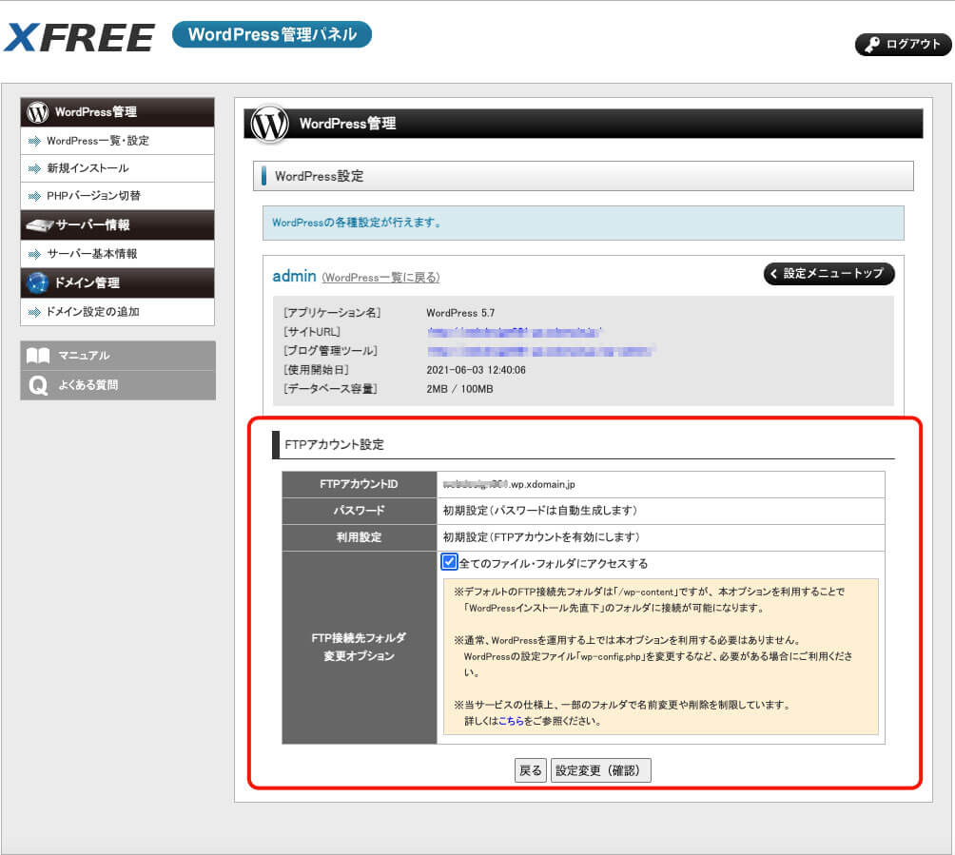Click the 設定変更（確認） button
Image resolution: width=955 pixels, height=855 pixels.
point(600,770)
